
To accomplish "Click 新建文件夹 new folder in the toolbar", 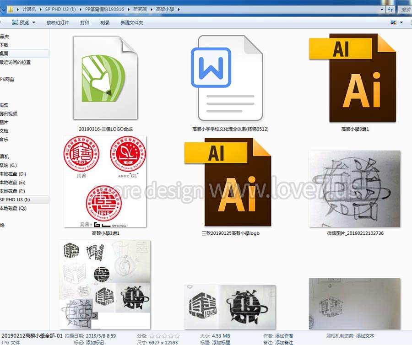I will click(x=132, y=23).
